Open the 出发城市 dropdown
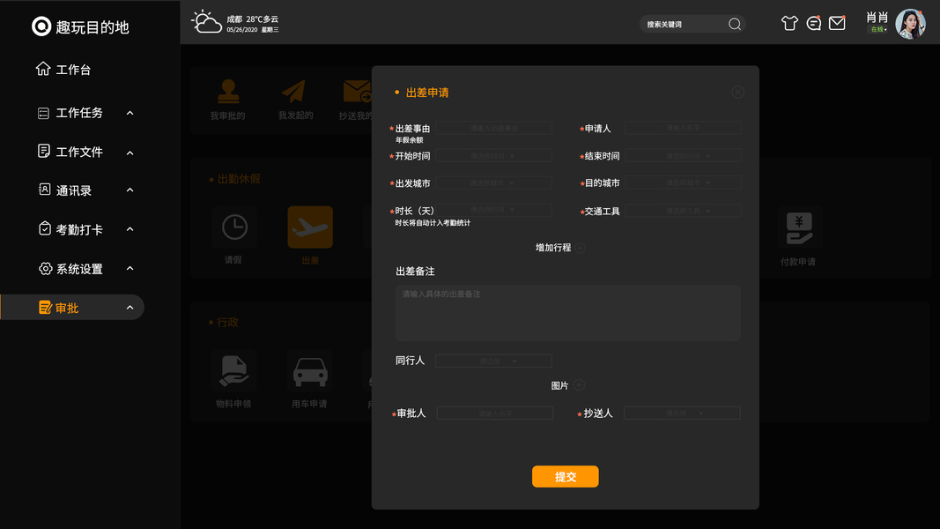Image resolution: width=940 pixels, height=529 pixels. 493,183
